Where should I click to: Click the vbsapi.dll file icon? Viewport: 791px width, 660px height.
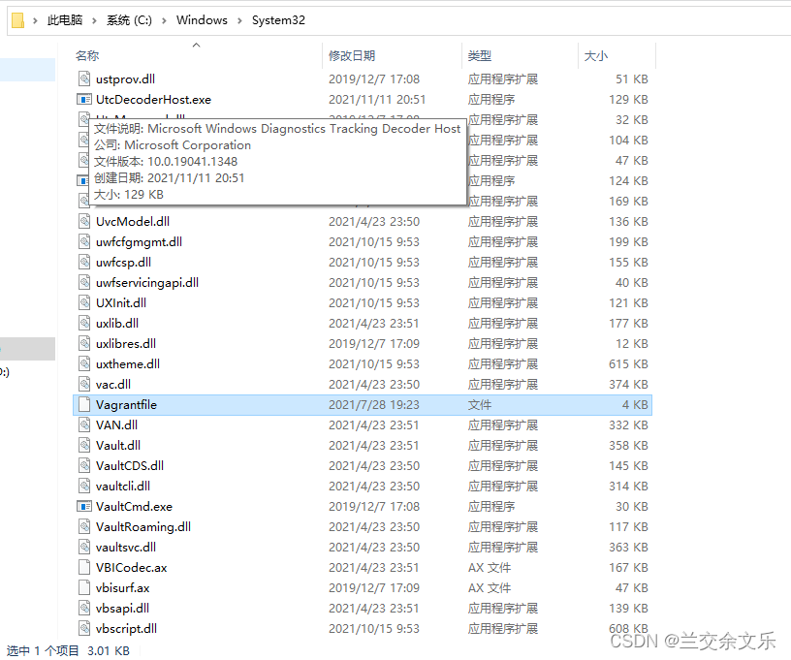pyautogui.click(x=84, y=608)
